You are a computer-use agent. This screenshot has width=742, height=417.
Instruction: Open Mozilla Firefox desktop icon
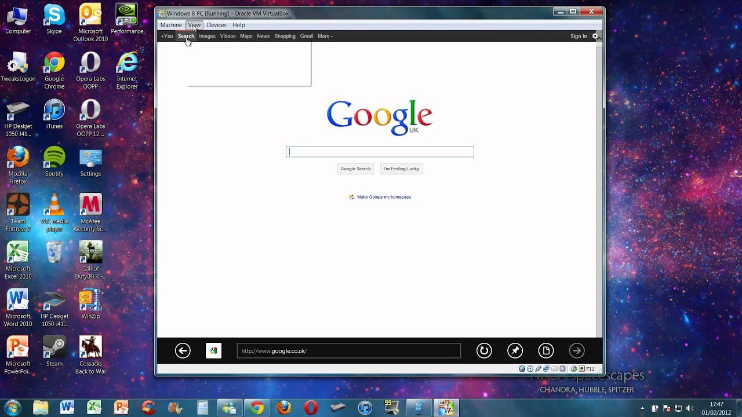18,165
